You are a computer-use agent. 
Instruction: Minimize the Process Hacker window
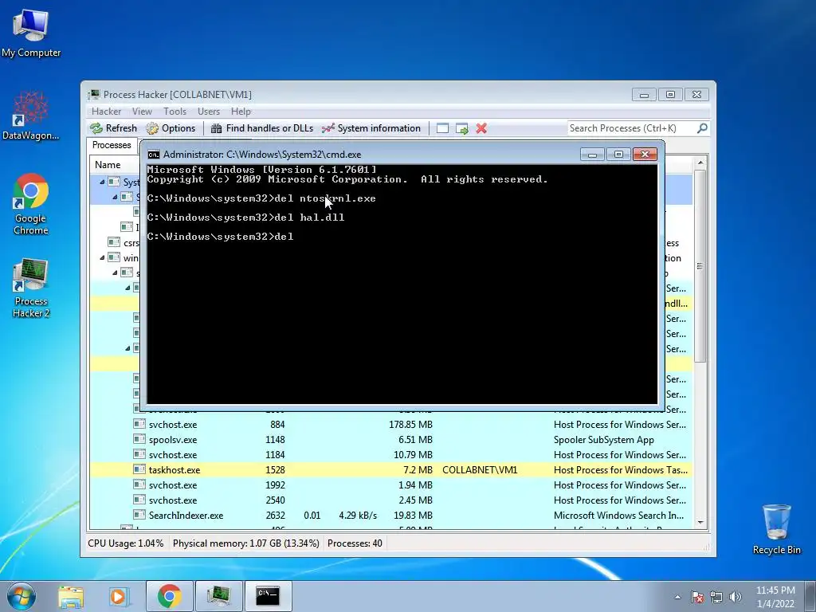644,95
